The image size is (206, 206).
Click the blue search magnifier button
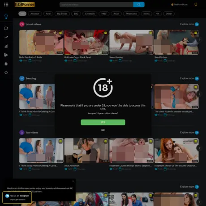coord(139,4)
